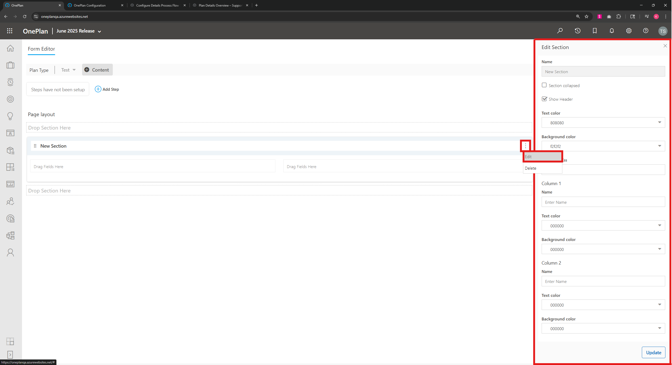Open the user profile sidebar icon
672x365 pixels.
point(10,253)
